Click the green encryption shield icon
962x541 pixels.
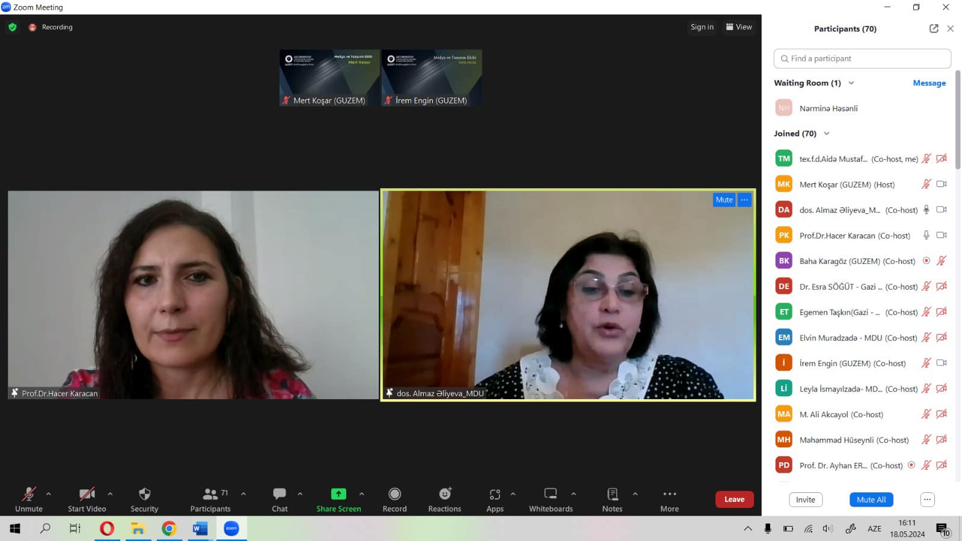click(13, 27)
